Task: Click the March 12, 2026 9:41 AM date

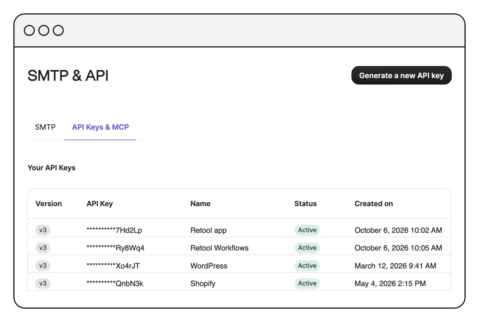Action: [395, 266]
